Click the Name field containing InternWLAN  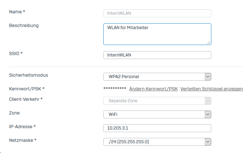157,13
